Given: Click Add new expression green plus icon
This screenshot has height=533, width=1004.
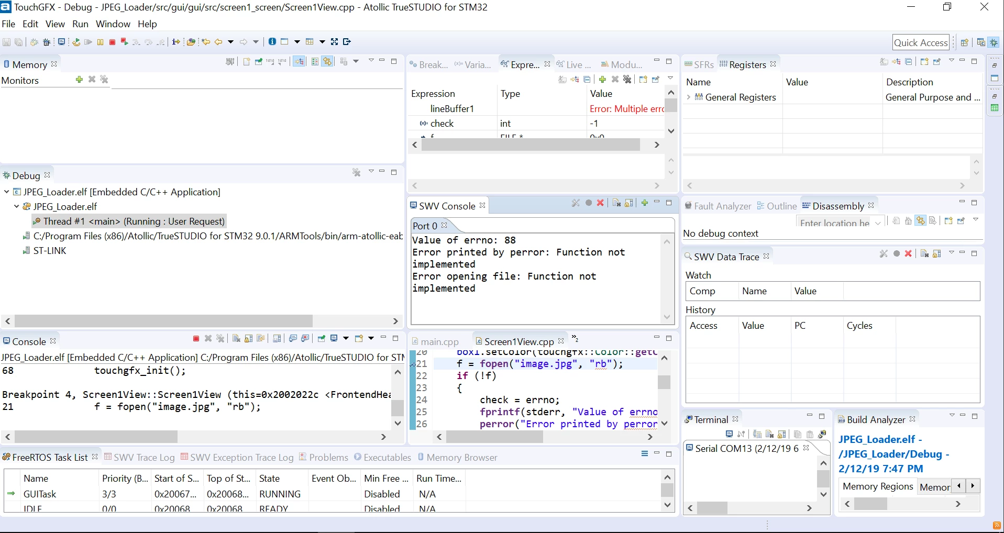Looking at the screenshot, I should (x=602, y=80).
